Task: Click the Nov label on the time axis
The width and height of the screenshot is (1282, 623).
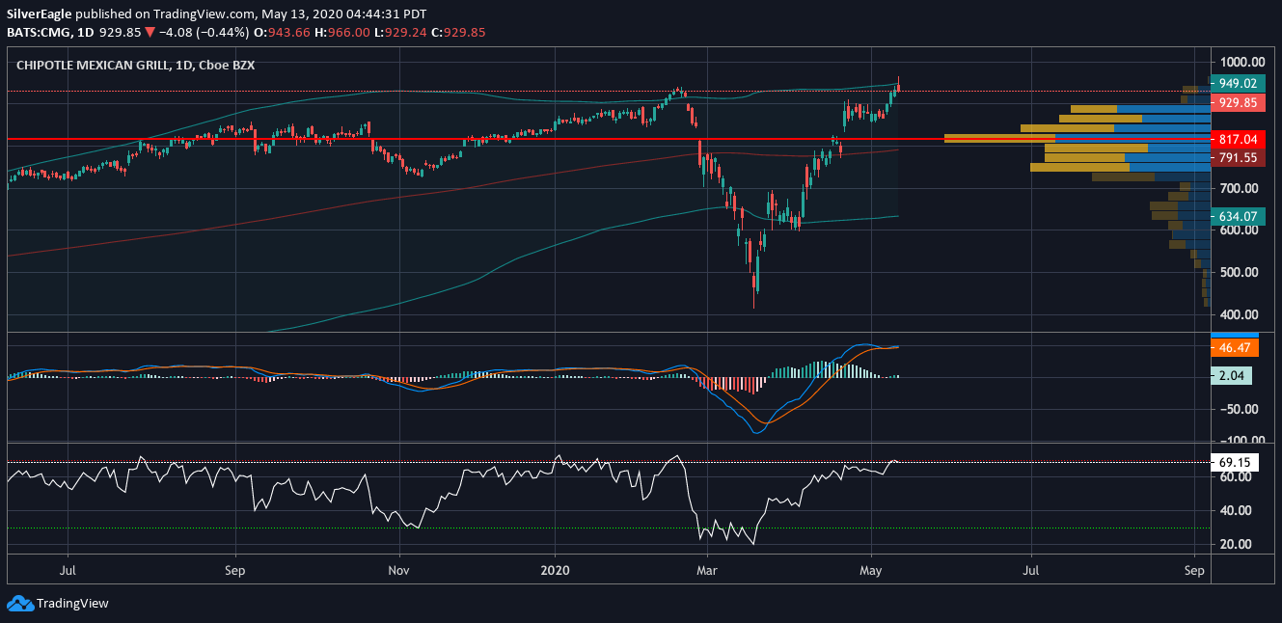Action: [398, 570]
